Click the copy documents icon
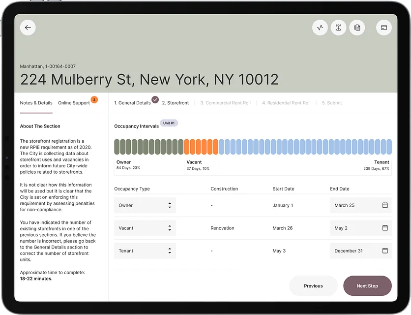This screenshot has width=411, height=315. click(357, 28)
